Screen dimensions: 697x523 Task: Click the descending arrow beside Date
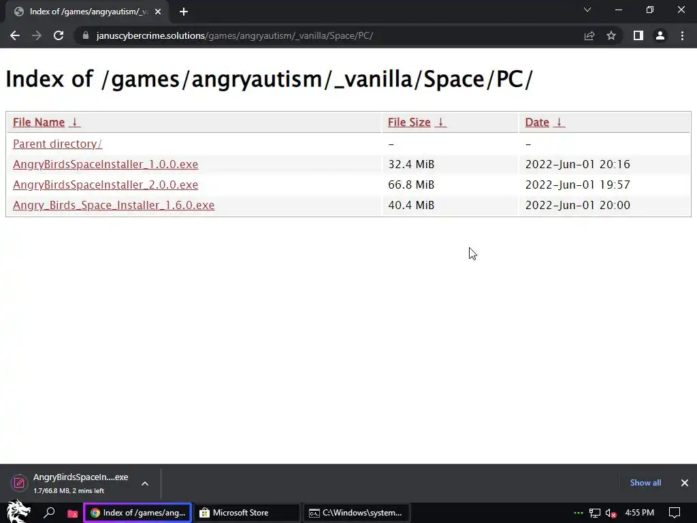click(x=560, y=123)
